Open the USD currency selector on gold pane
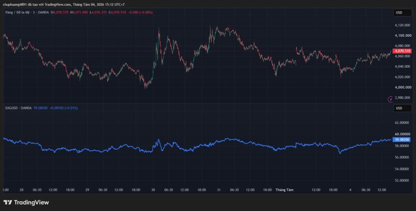Image resolution: width=416 pixels, height=211 pixels. point(402,13)
